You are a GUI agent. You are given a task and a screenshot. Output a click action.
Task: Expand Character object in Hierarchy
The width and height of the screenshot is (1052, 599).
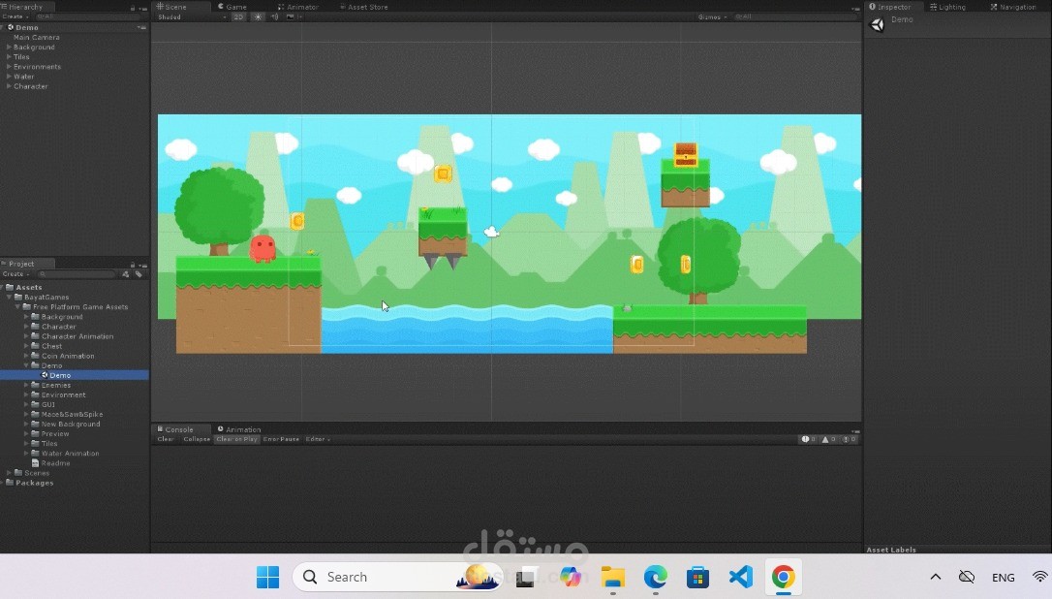point(9,86)
